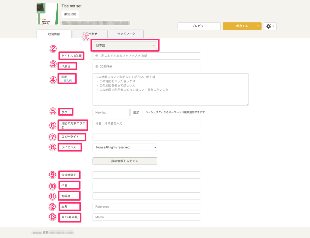Click the 地図の対象エリア名 input field
The image size is (310, 238).
[146, 123]
